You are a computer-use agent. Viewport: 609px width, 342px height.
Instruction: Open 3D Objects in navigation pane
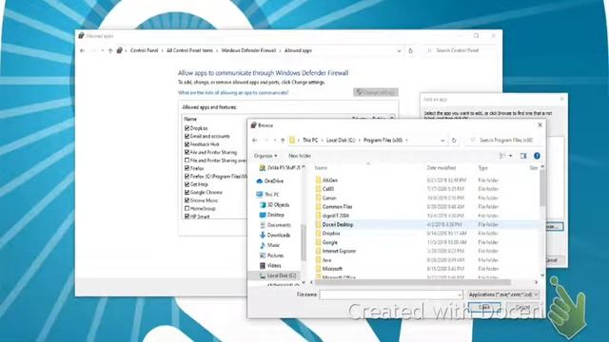(x=278, y=205)
